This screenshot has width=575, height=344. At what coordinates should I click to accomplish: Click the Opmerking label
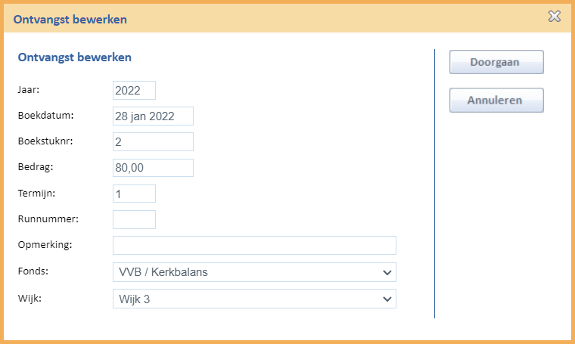(45, 245)
